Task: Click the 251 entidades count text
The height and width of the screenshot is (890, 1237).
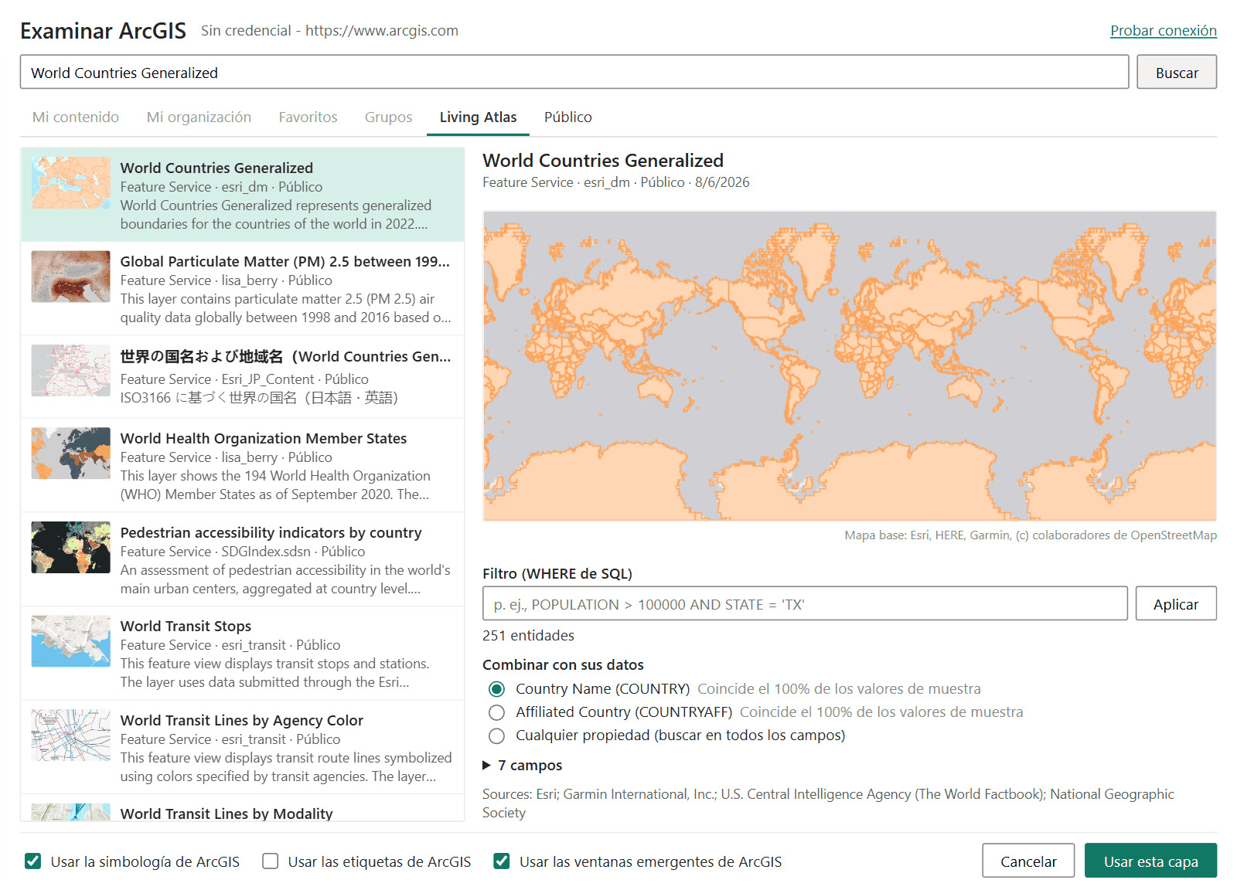Action: coord(528,636)
